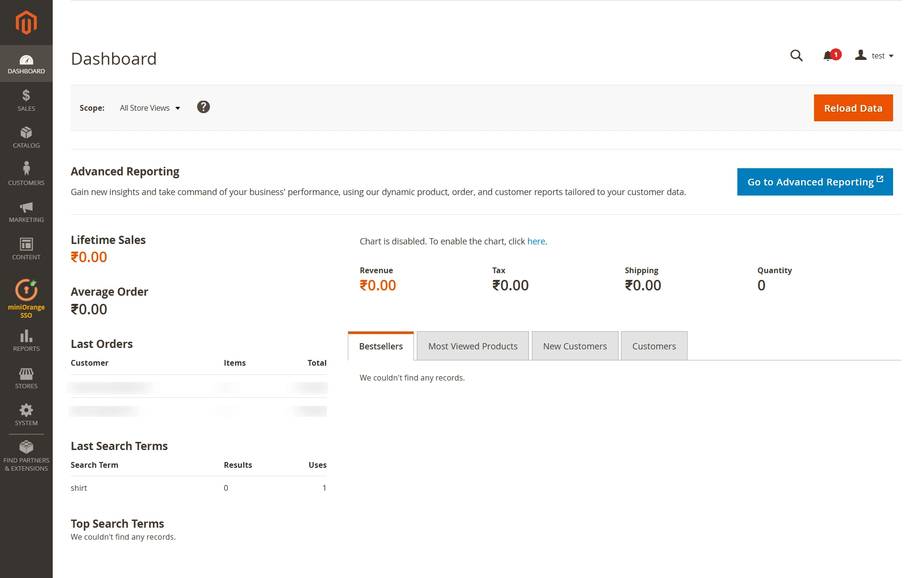Viewport: 918px width, 578px height.
Task: Open the System settings icon
Action: [26, 413]
